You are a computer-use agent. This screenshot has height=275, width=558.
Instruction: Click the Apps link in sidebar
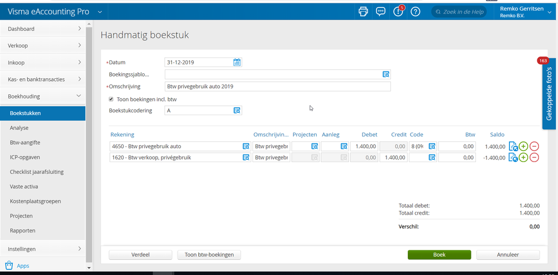point(23,265)
